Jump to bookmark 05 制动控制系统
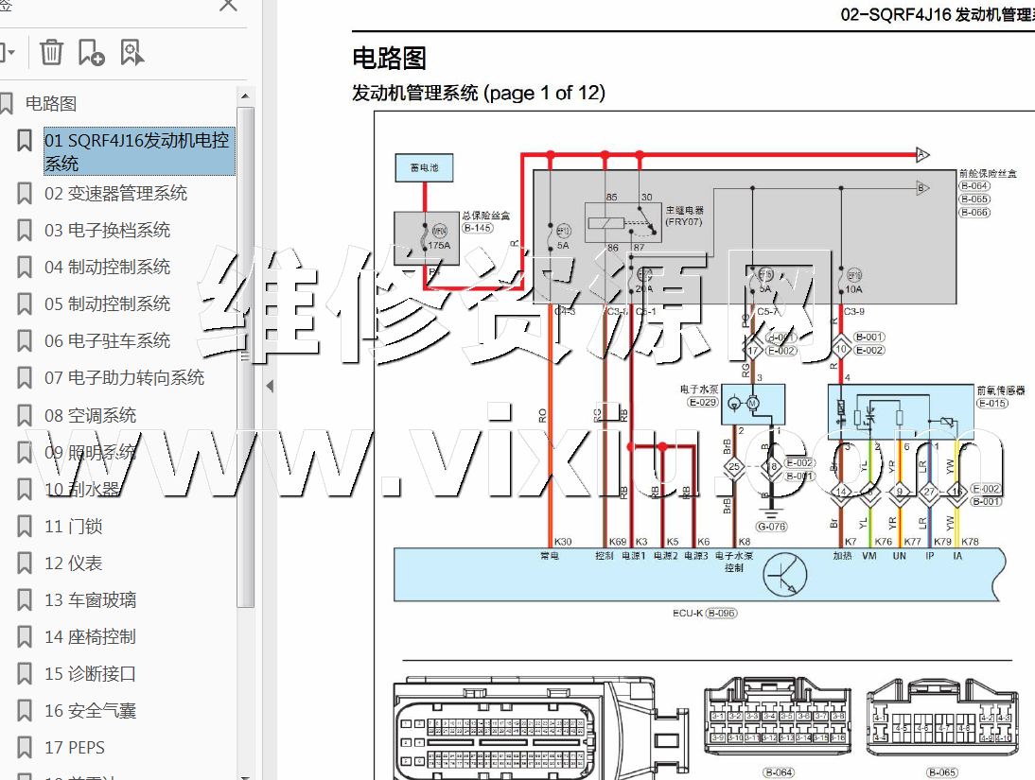1035x780 pixels. 107,304
